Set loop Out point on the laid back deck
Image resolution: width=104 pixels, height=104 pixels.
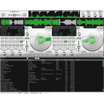(x=6, y=38)
